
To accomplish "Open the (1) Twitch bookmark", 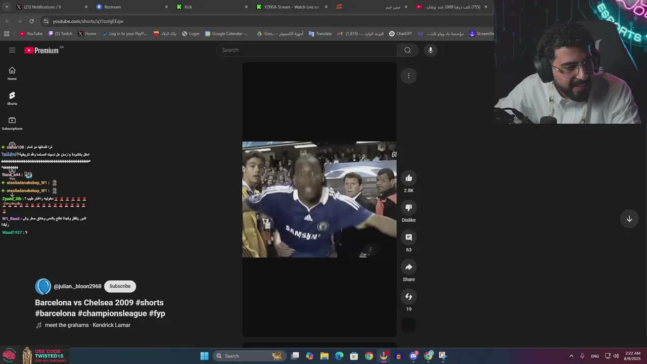I will (x=60, y=34).
